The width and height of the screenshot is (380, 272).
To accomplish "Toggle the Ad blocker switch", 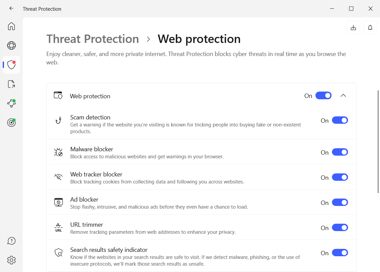I will 340,203.
